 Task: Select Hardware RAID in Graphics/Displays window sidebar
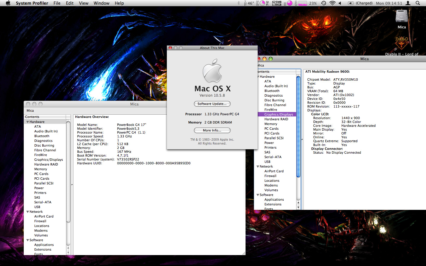point(276,119)
